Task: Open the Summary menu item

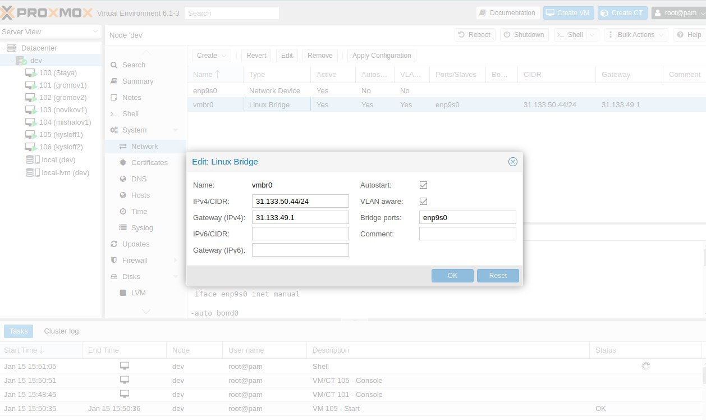Action: pos(145,81)
